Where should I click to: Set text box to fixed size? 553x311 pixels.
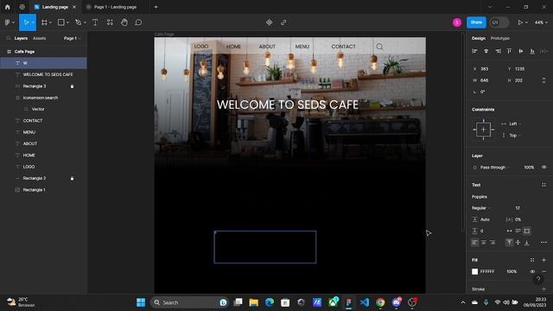527,231
